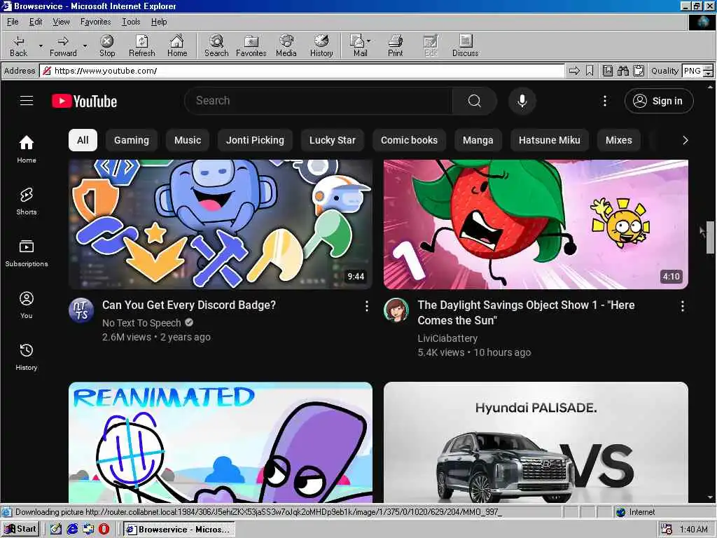
Task: Show the History toolbar panel
Action: tap(321, 46)
